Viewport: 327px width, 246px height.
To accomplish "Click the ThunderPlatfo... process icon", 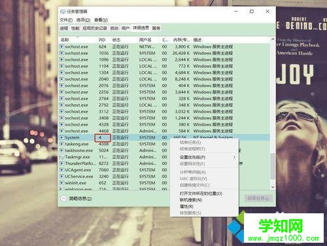I will [x=62, y=164].
